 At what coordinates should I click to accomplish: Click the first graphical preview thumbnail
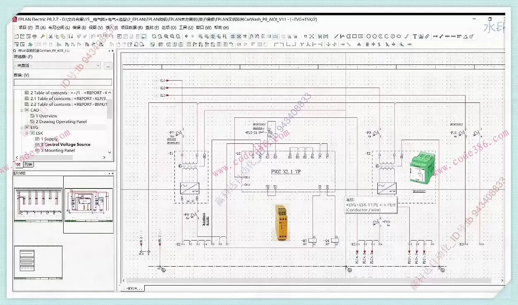click(x=38, y=205)
